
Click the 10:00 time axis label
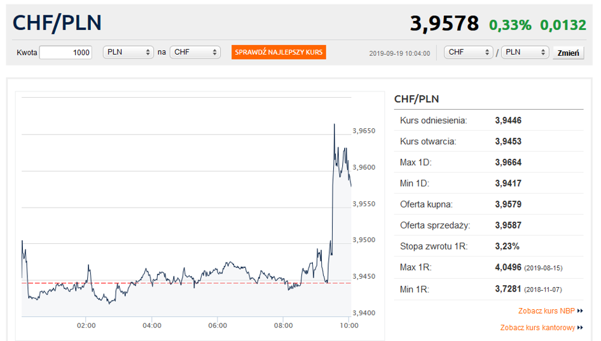click(349, 326)
